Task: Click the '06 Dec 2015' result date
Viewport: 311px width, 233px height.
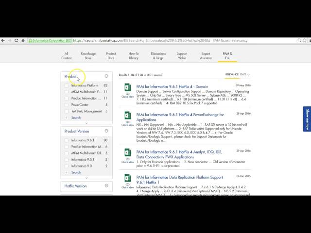Action: (243, 176)
